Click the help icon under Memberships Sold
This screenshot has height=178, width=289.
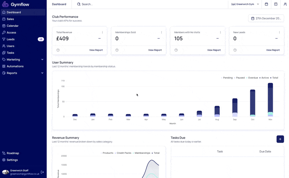pyautogui.click(x=117, y=50)
